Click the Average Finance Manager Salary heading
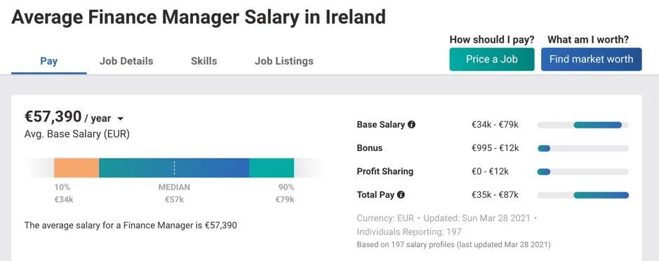 (199, 18)
